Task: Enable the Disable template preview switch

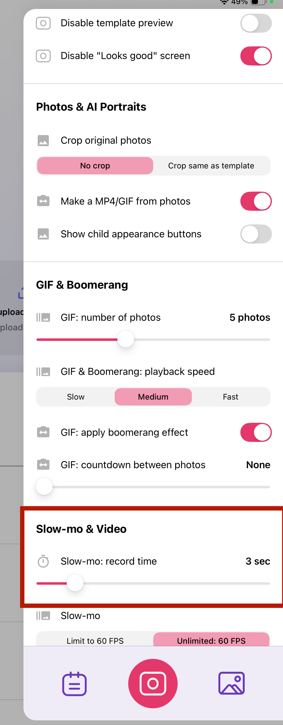Action: [x=256, y=23]
